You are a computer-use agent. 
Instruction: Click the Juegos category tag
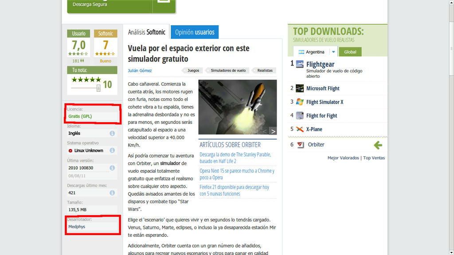[193, 70]
